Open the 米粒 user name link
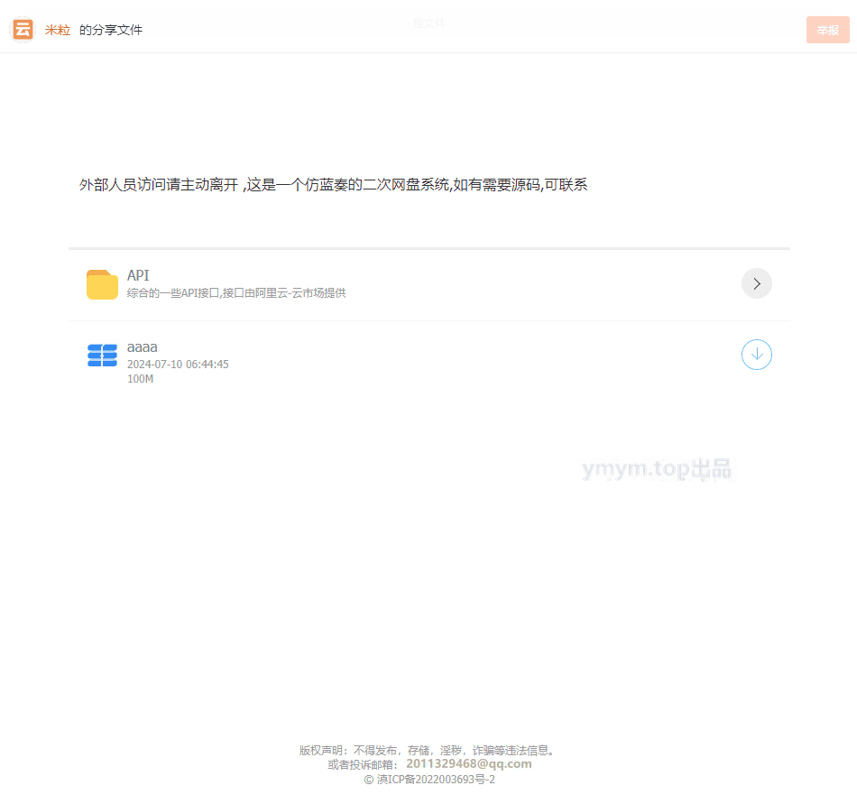Viewport: 857px width, 804px height. (x=58, y=30)
